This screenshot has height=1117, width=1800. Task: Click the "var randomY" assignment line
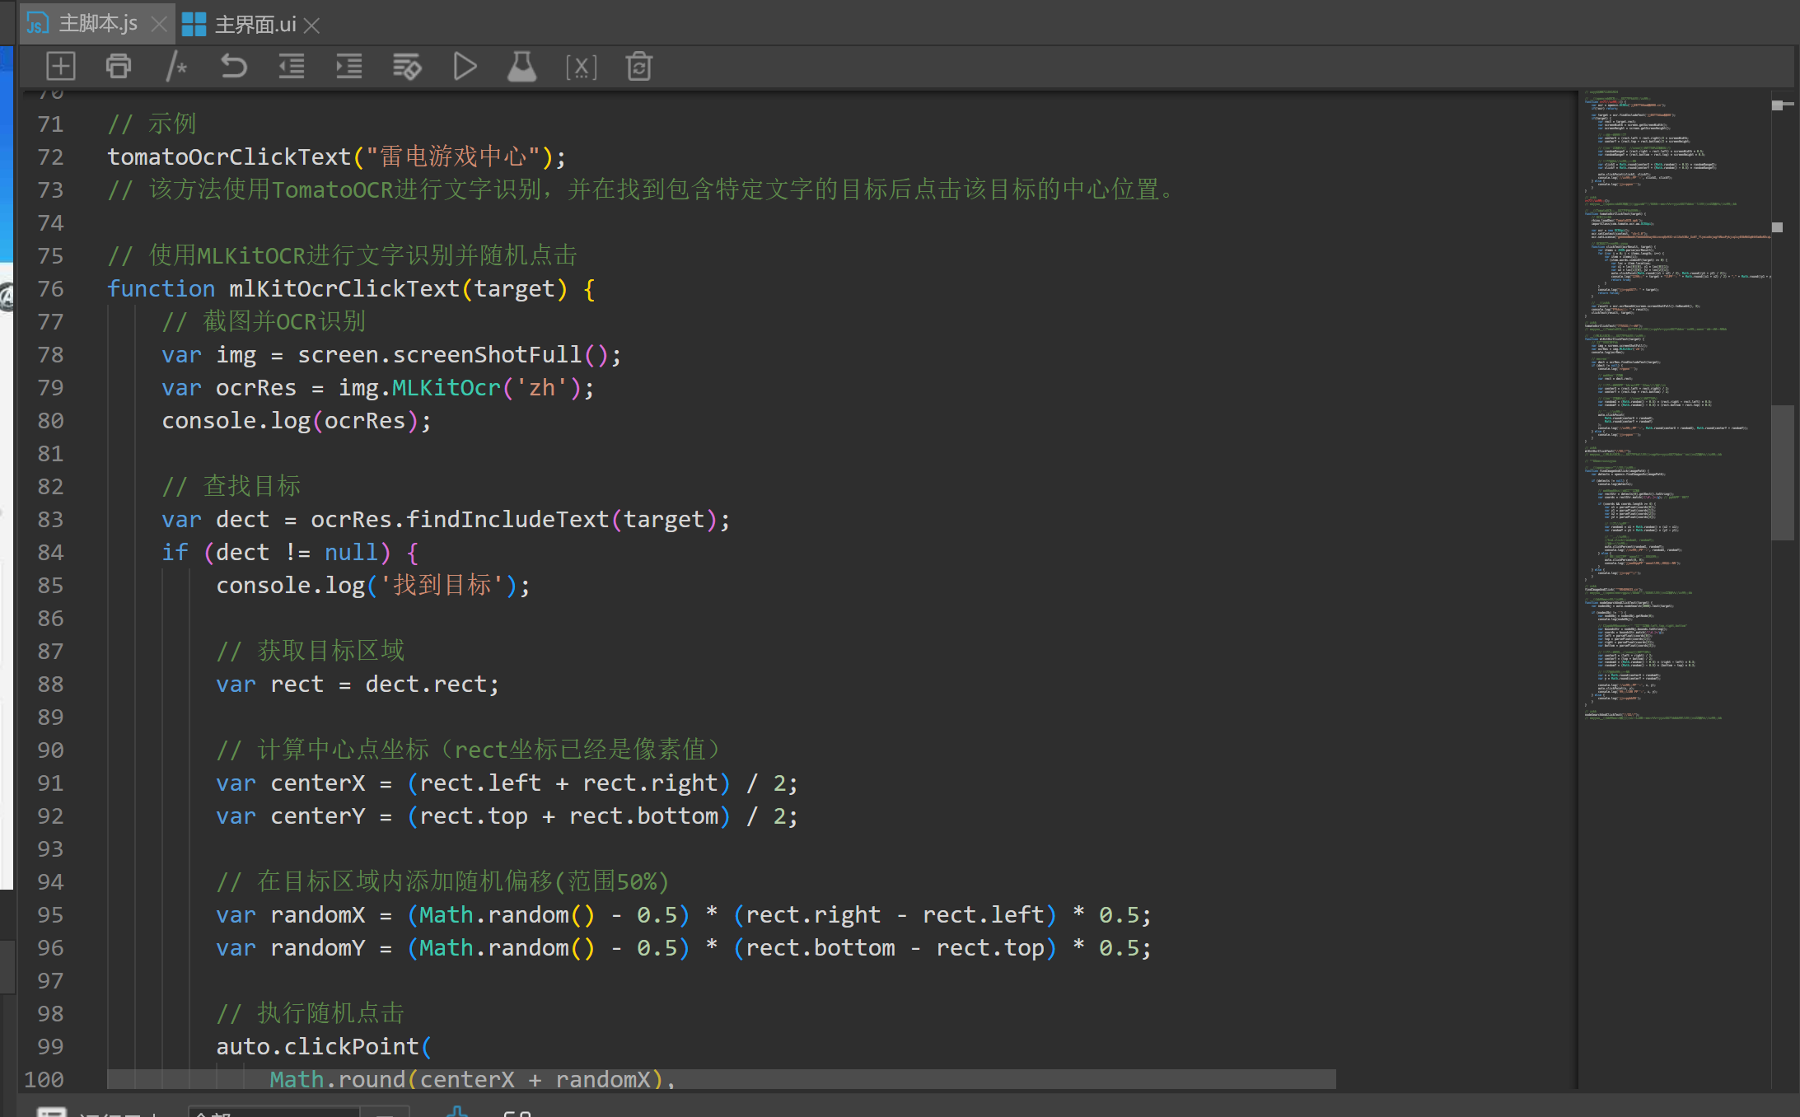684,948
